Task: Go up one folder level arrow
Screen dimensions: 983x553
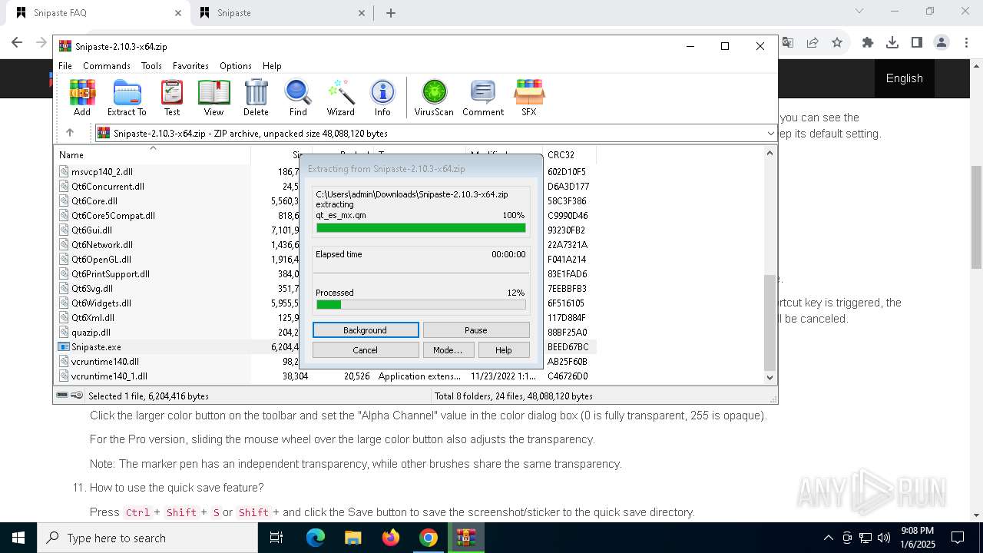Action: click(69, 133)
